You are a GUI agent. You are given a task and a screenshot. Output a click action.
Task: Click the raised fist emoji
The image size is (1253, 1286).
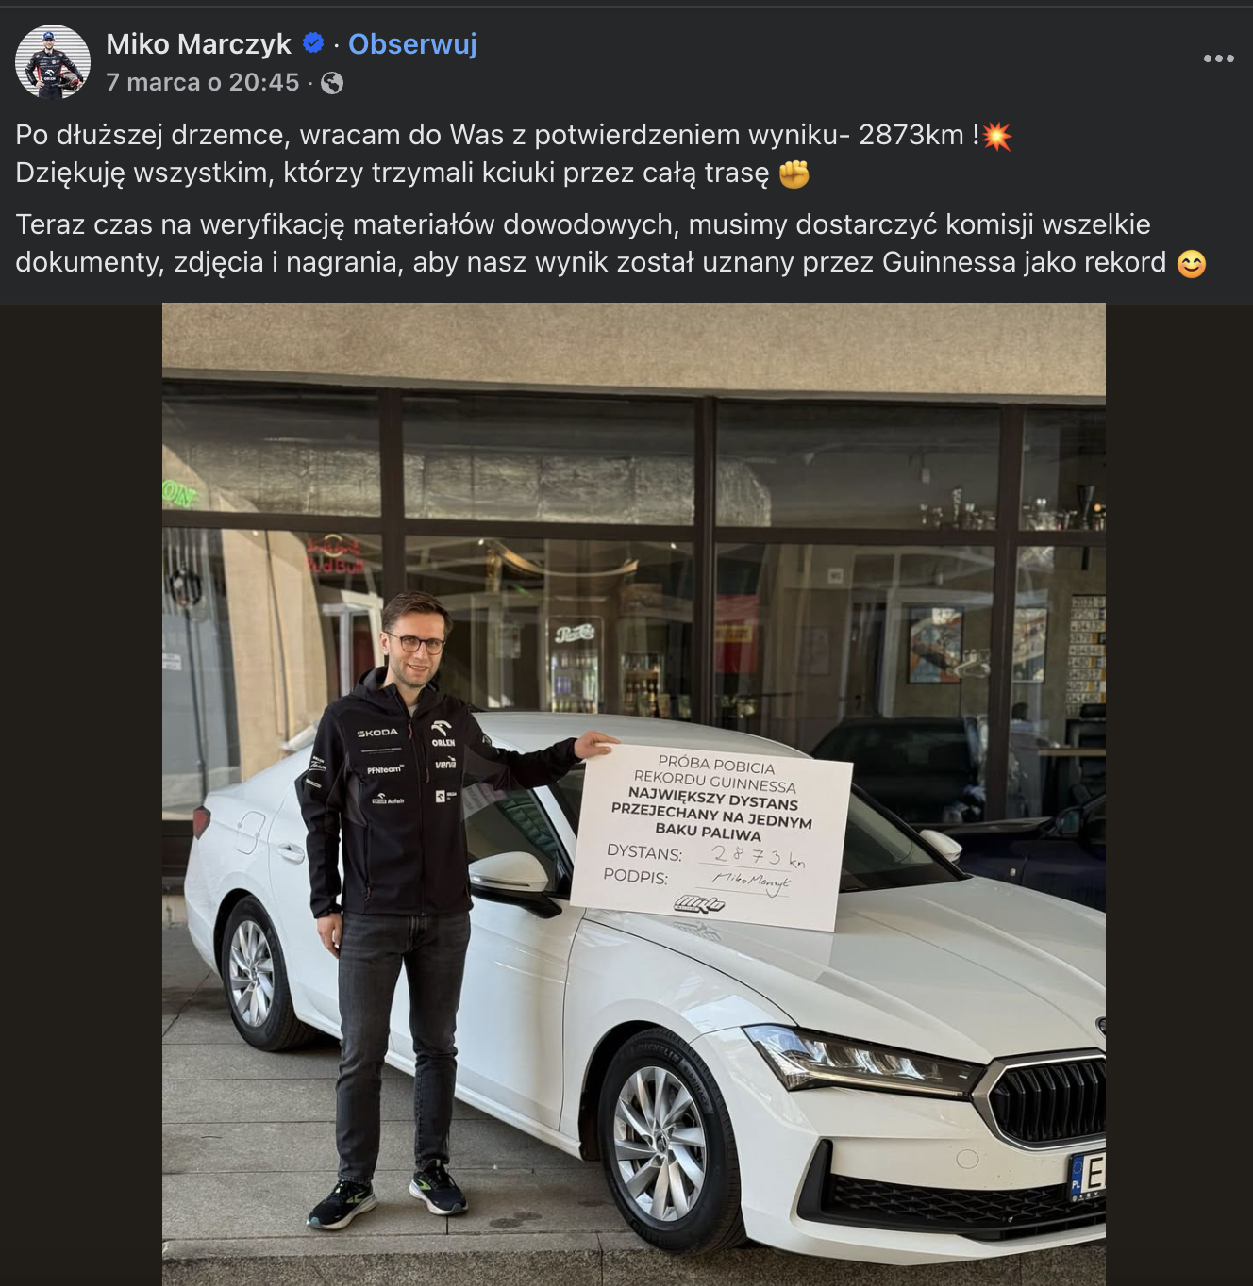click(x=794, y=174)
